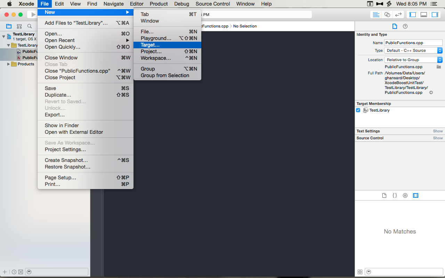This screenshot has height=278, width=445.
Task: Choose Create Snapshot…
Action: pos(86,160)
